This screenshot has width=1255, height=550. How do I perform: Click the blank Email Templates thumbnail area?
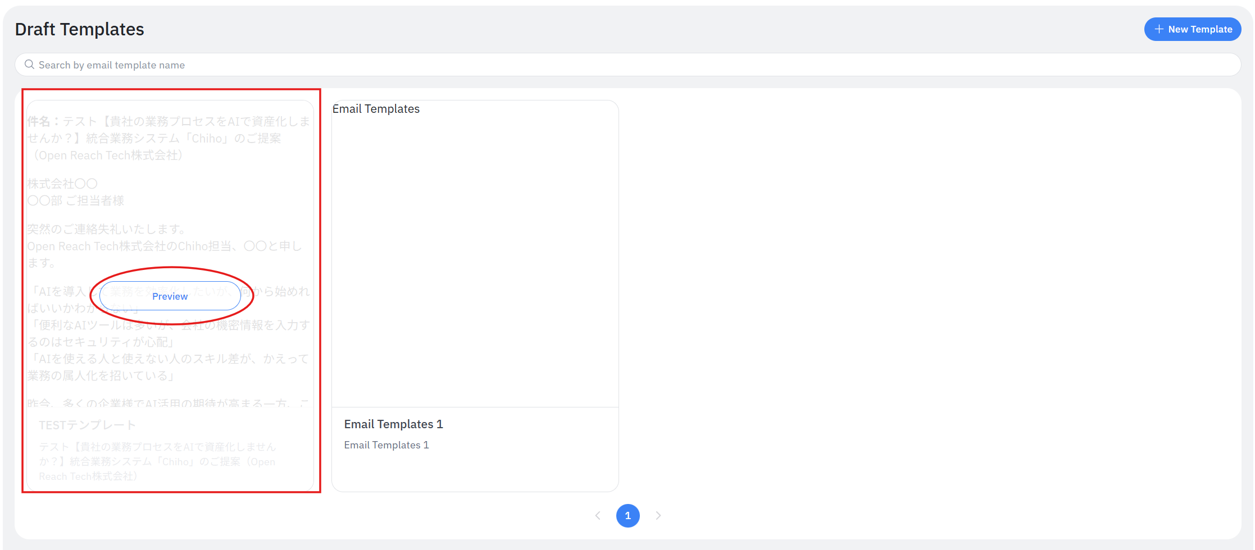tap(475, 258)
